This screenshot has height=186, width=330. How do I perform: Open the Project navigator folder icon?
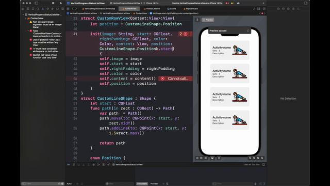[23, 9]
